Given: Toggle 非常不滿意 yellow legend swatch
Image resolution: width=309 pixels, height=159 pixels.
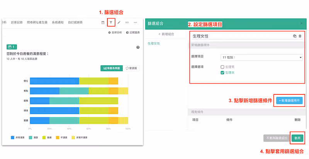Looking at the screenshot, I should (x=73, y=137).
